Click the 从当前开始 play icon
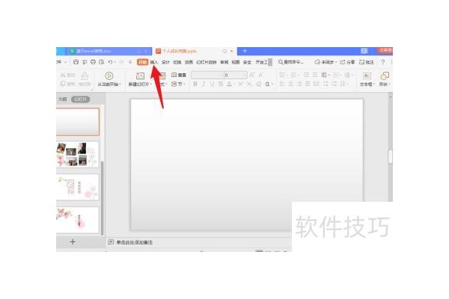Image resolution: width=449 pixels, height=299 pixels. [109, 75]
